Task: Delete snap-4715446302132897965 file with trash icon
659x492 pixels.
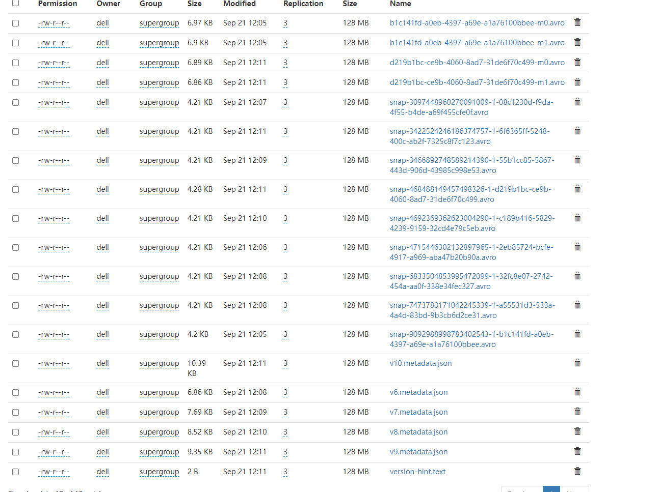Action: (x=577, y=247)
